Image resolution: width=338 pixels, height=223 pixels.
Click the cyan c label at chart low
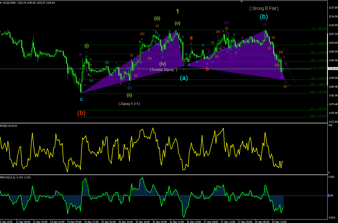click(81, 99)
